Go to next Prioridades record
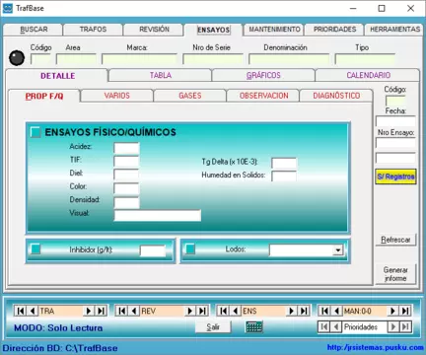This screenshot has height=355, width=426. point(393,326)
